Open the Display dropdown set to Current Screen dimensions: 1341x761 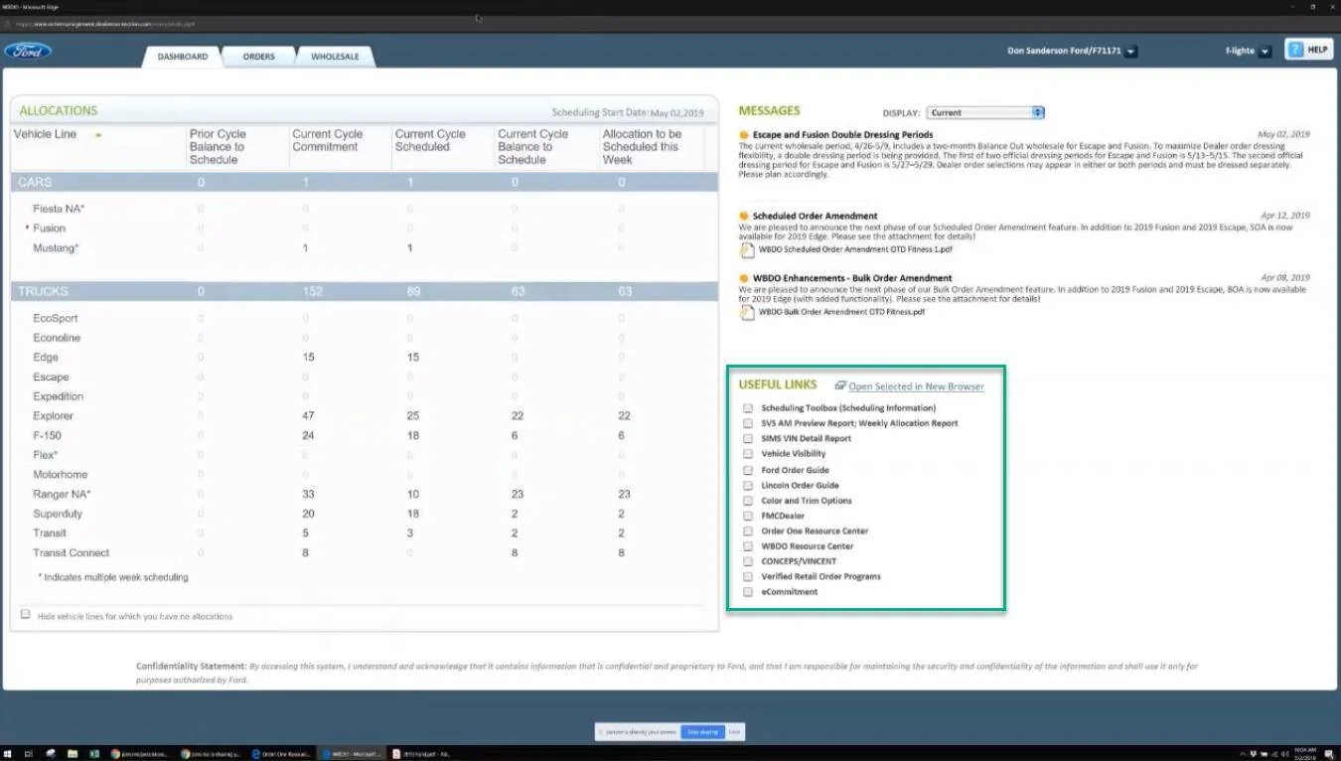pos(985,112)
